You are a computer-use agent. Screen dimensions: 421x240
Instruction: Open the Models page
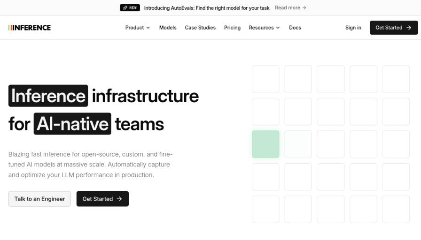click(x=168, y=28)
